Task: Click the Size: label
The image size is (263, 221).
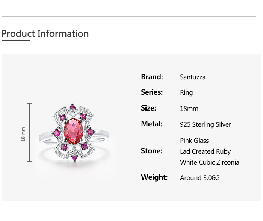Action: point(148,108)
